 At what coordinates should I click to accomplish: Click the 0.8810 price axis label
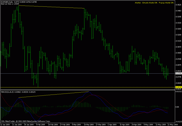(x=179, y=71)
